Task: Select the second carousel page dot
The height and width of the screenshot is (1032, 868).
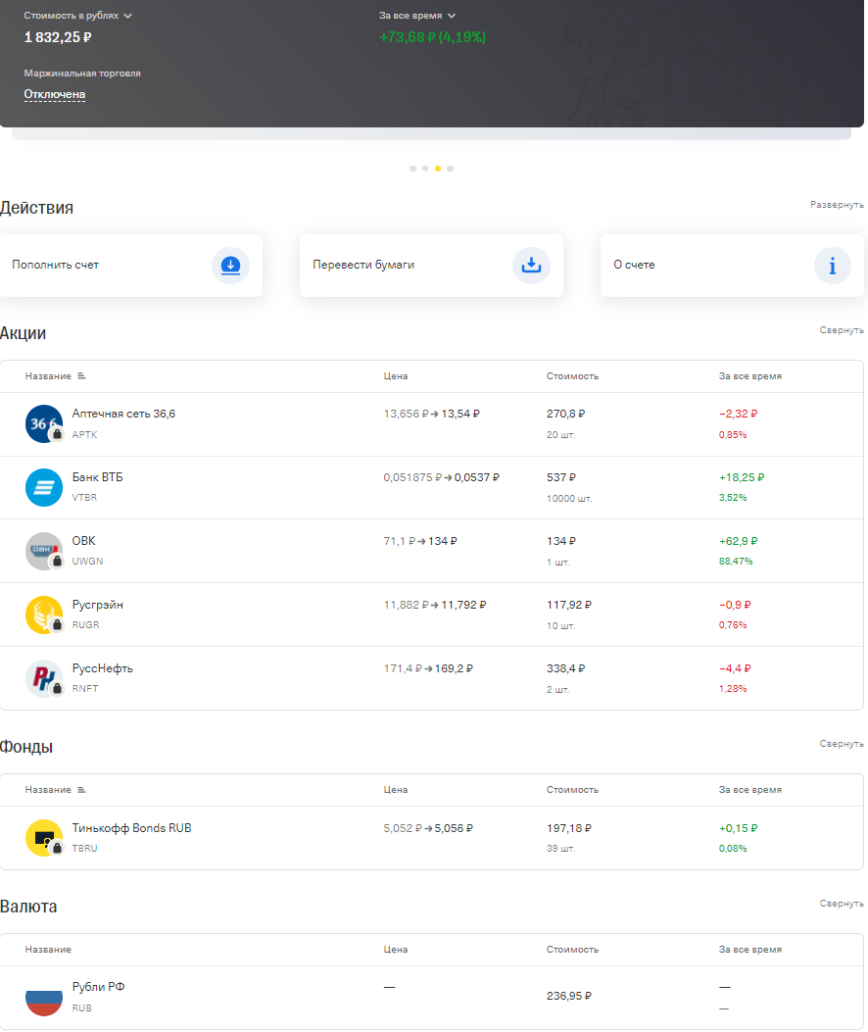Action: pos(425,169)
